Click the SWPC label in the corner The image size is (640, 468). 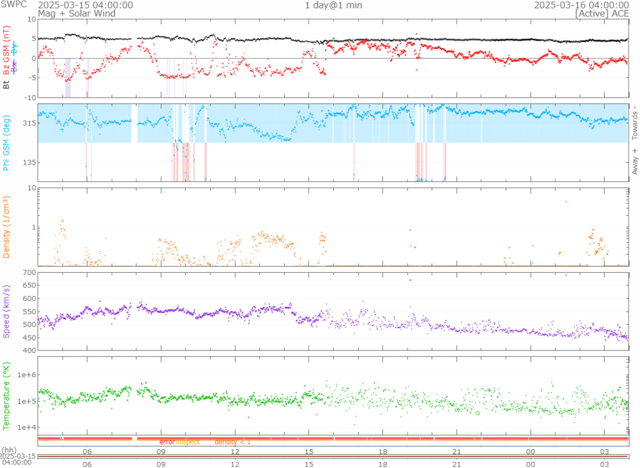12,5
